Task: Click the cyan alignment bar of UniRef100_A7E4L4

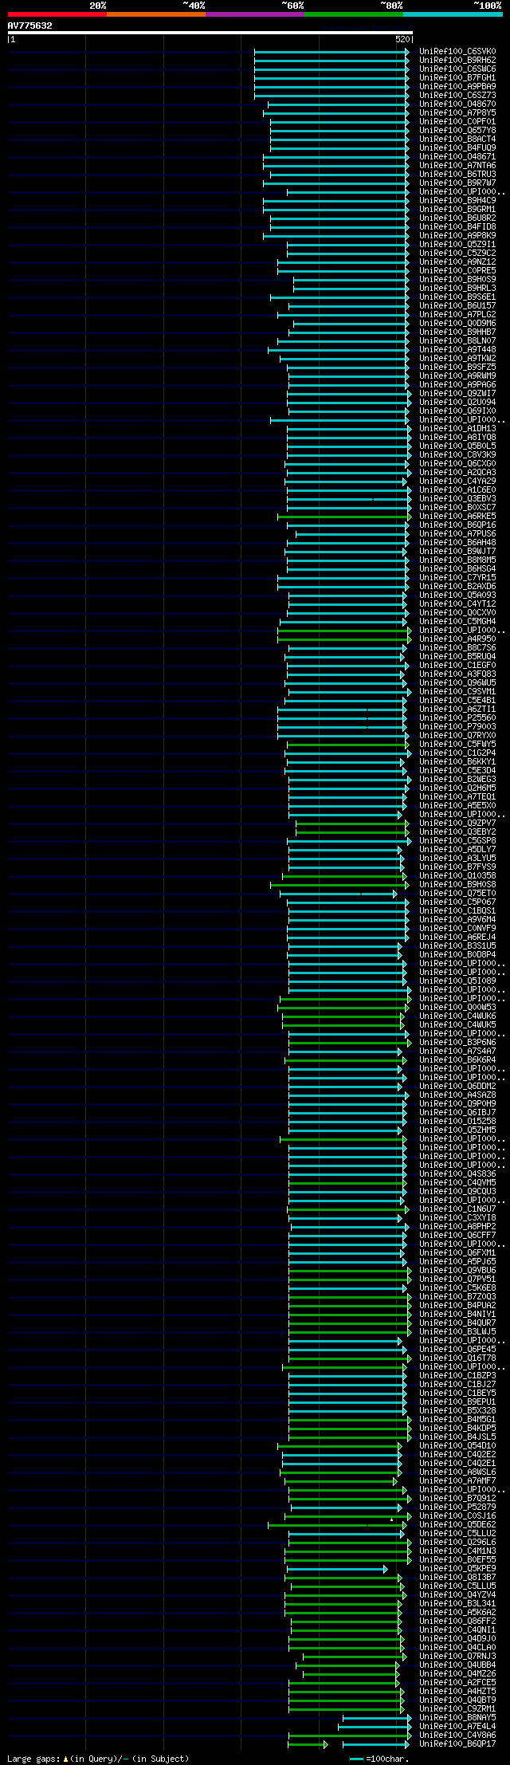Action: pos(375,1726)
